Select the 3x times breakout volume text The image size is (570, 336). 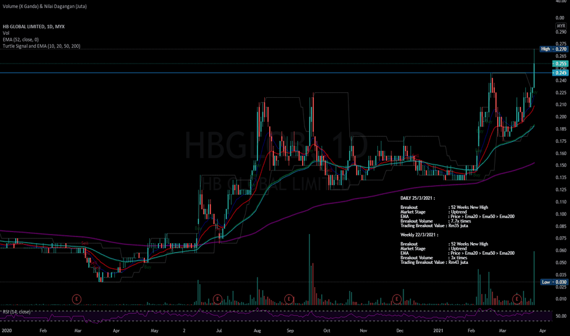459,258
